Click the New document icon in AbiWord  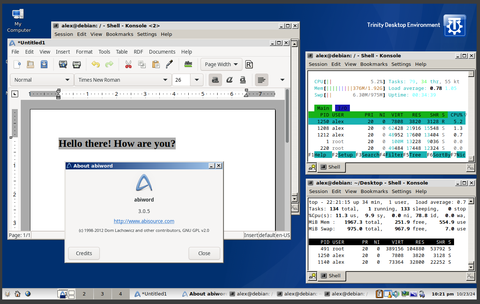17,64
